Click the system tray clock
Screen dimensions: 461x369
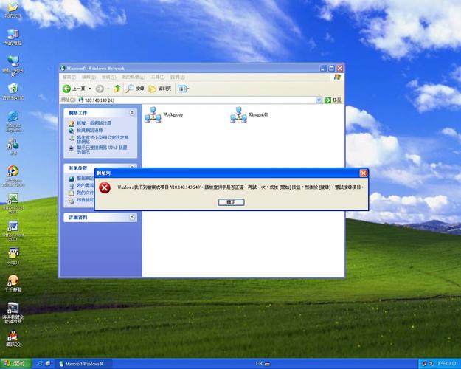pyautogui.click(x=446, y=364)
